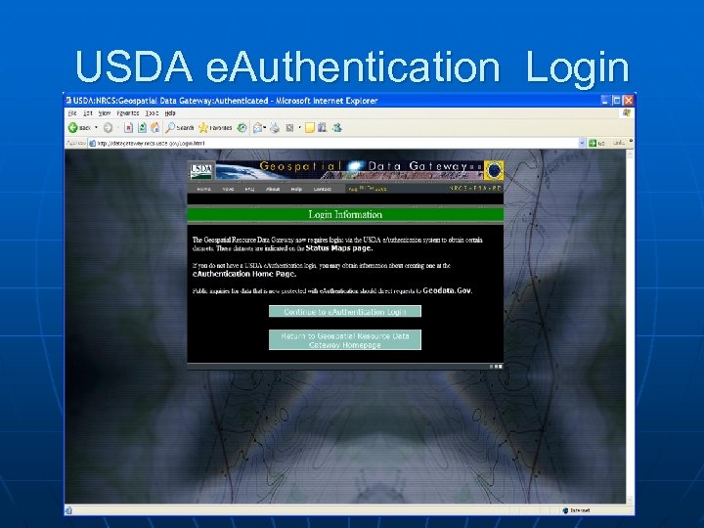Open the View menu
704x528 pixels.
[105, 113]
